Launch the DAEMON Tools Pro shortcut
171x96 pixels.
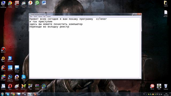click(30, 4)
